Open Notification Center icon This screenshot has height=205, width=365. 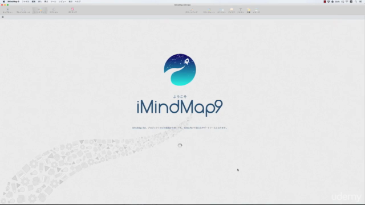(x=360, y=1)
